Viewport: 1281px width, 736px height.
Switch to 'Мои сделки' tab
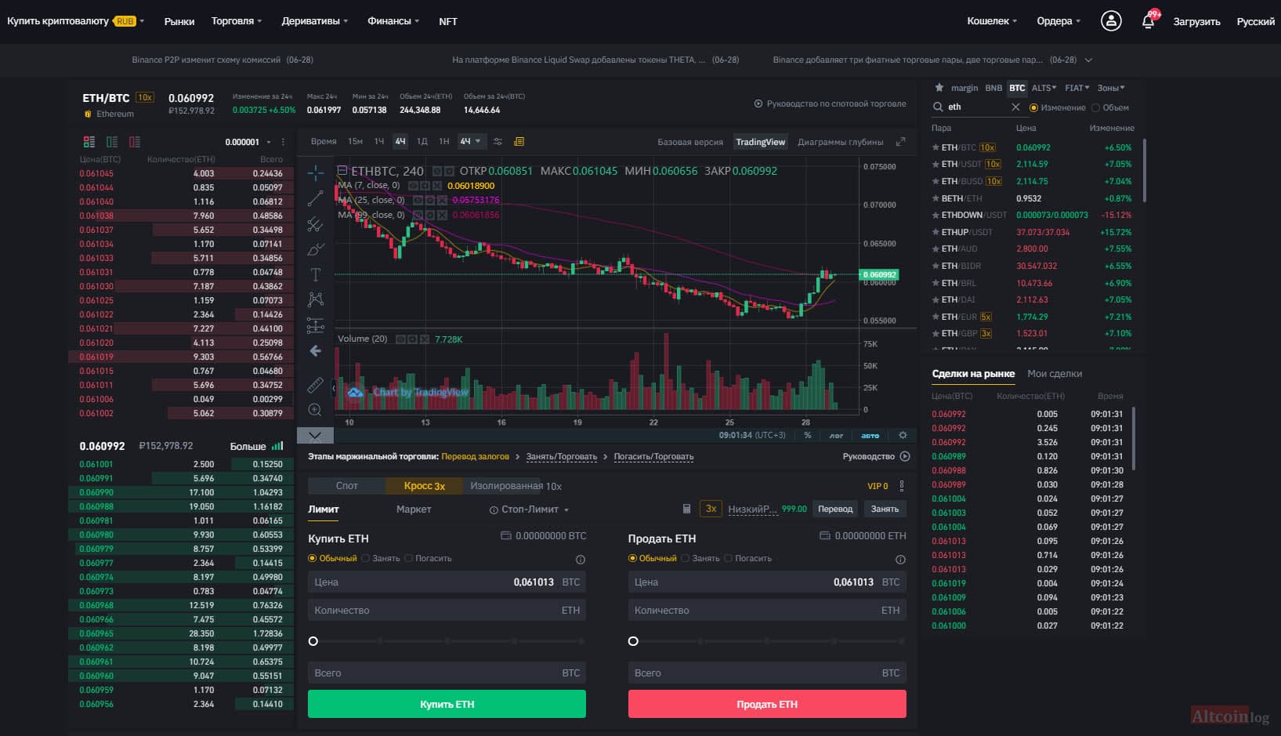[x=1055, y=374]
